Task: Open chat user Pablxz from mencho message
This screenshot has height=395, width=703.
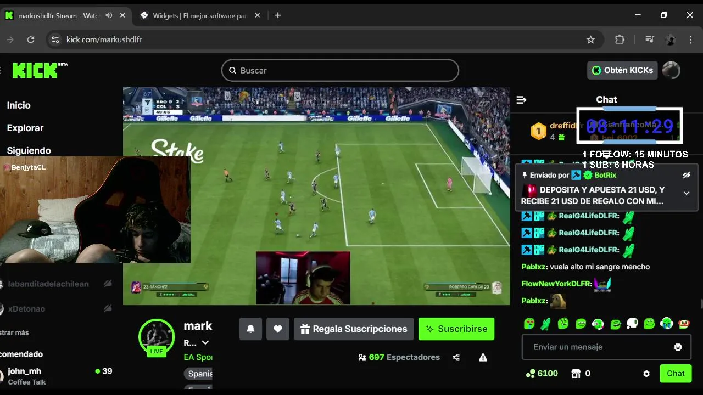Action: click(x=534, y=267)
